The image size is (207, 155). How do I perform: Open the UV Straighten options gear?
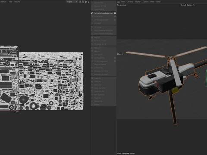(x=115, y=58)
